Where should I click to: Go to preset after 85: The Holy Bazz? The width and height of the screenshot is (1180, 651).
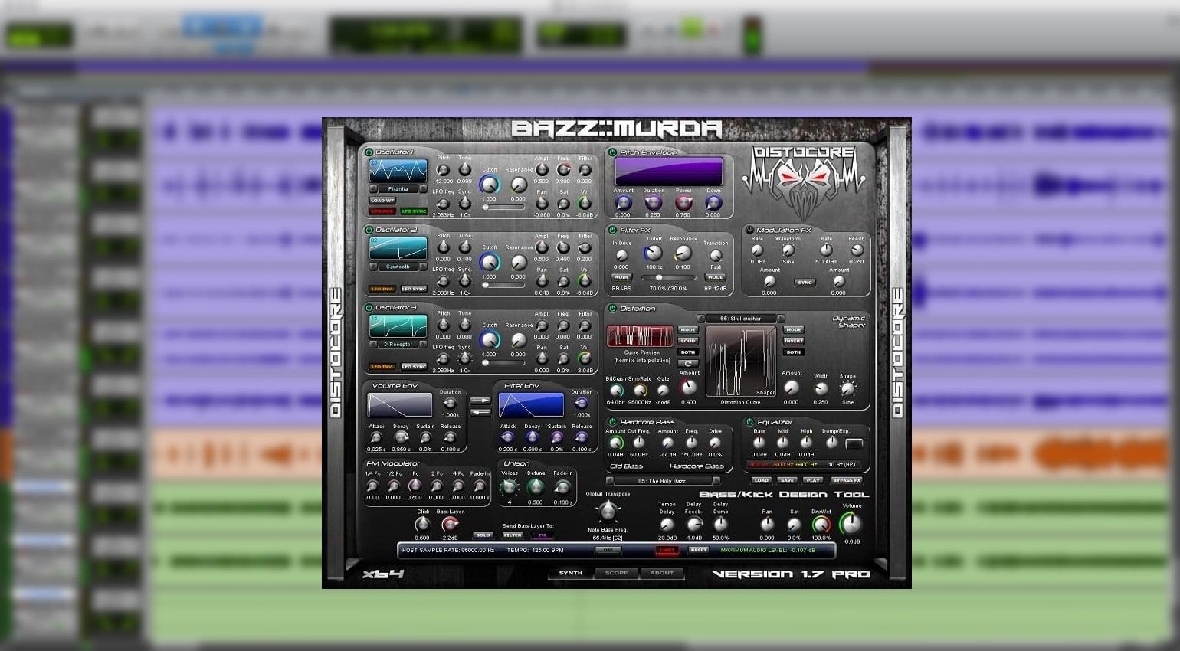coord(716,481)
